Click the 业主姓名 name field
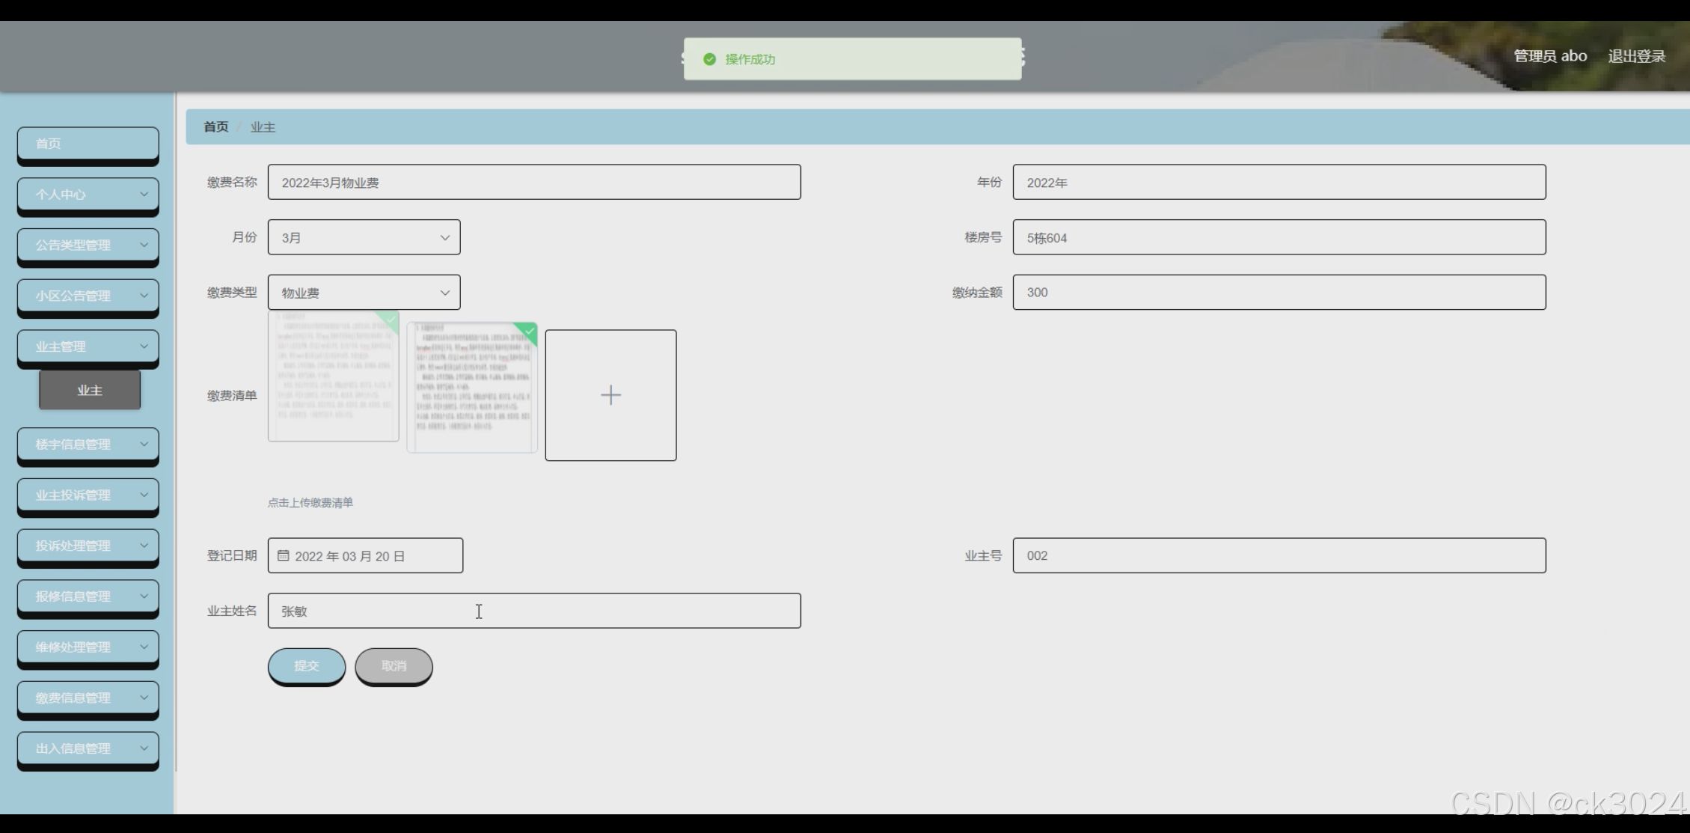Image resolution: width=1690 pixels, height=833 pixels. click(534, 611)
